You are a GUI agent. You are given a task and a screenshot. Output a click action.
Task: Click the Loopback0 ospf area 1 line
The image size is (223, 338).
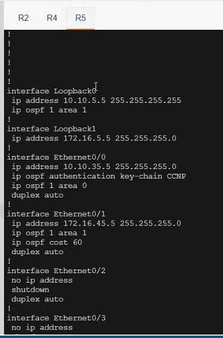pyautogui.click(x=49, y=110)
